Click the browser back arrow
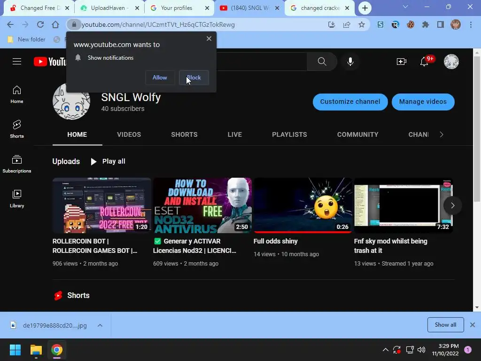 coord(10,24)
